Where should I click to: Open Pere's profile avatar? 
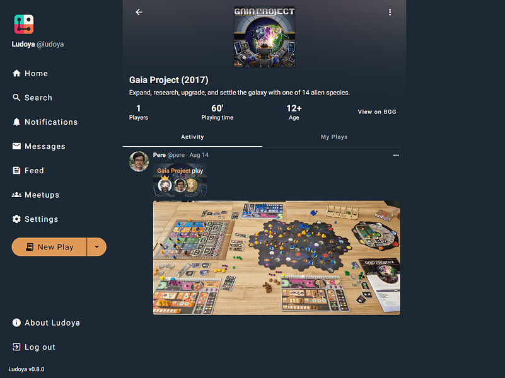coord(139,161)
